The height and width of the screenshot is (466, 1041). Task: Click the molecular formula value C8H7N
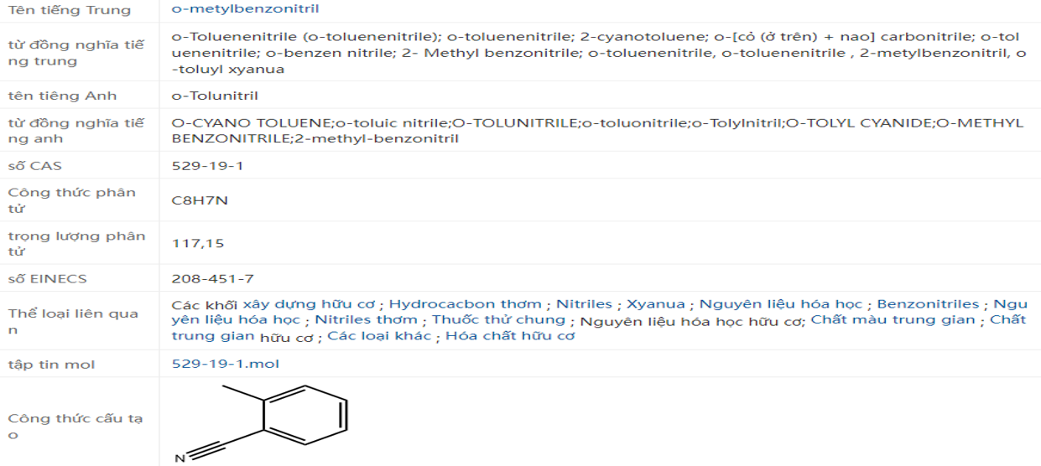(200, 201)
